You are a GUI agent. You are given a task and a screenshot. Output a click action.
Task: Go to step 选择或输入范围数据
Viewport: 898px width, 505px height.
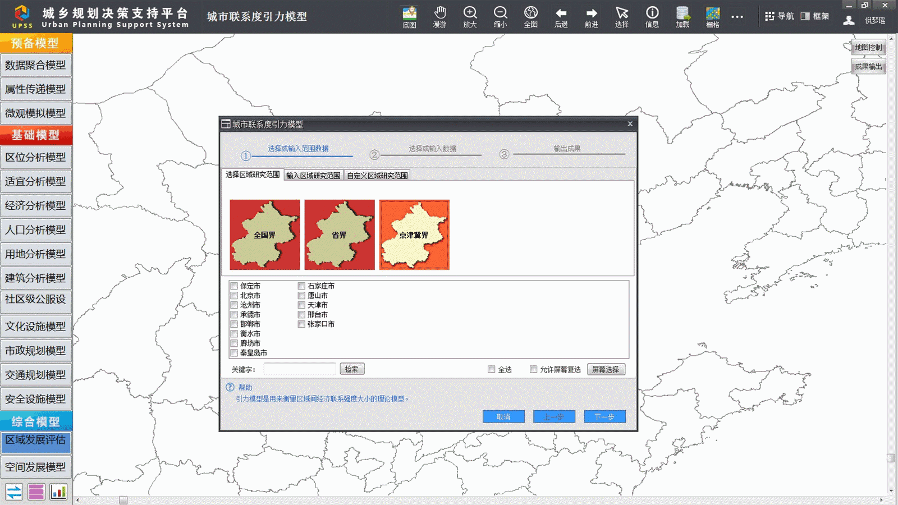[298, 149]
